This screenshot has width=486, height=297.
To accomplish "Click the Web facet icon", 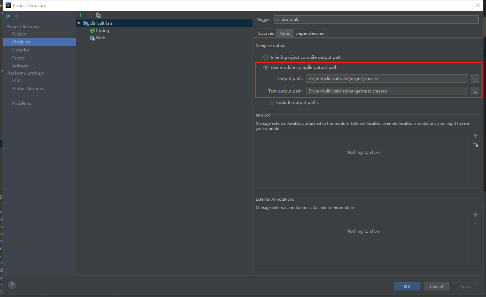I will [x=93, y=38].
